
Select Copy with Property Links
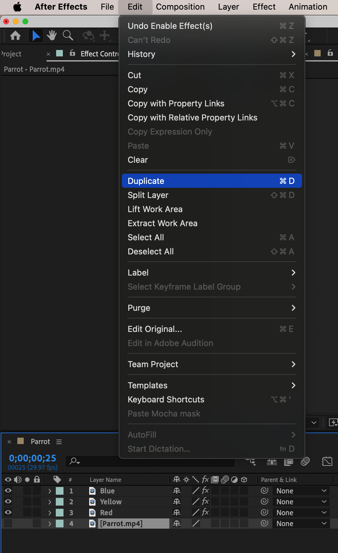coord(212,103)
